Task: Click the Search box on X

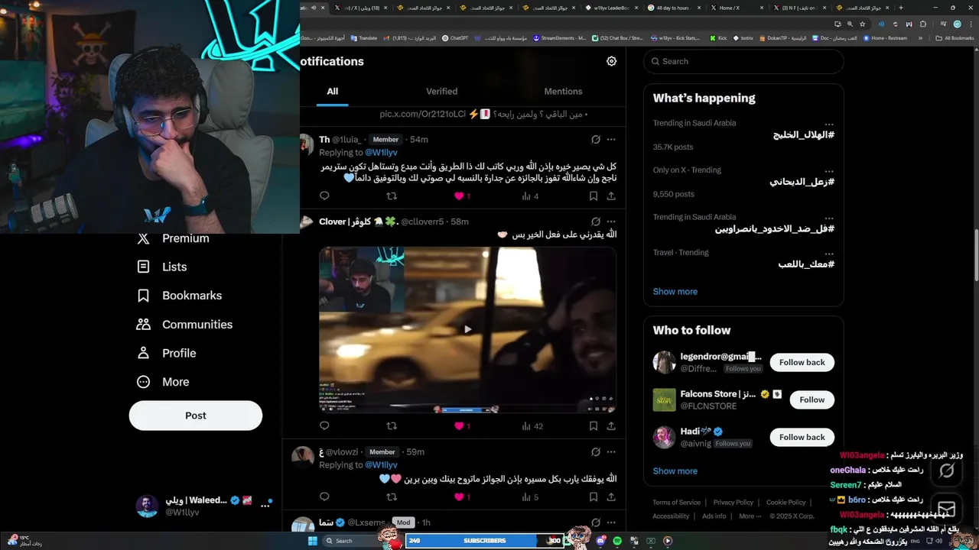Action: click(x=743, y=61)
